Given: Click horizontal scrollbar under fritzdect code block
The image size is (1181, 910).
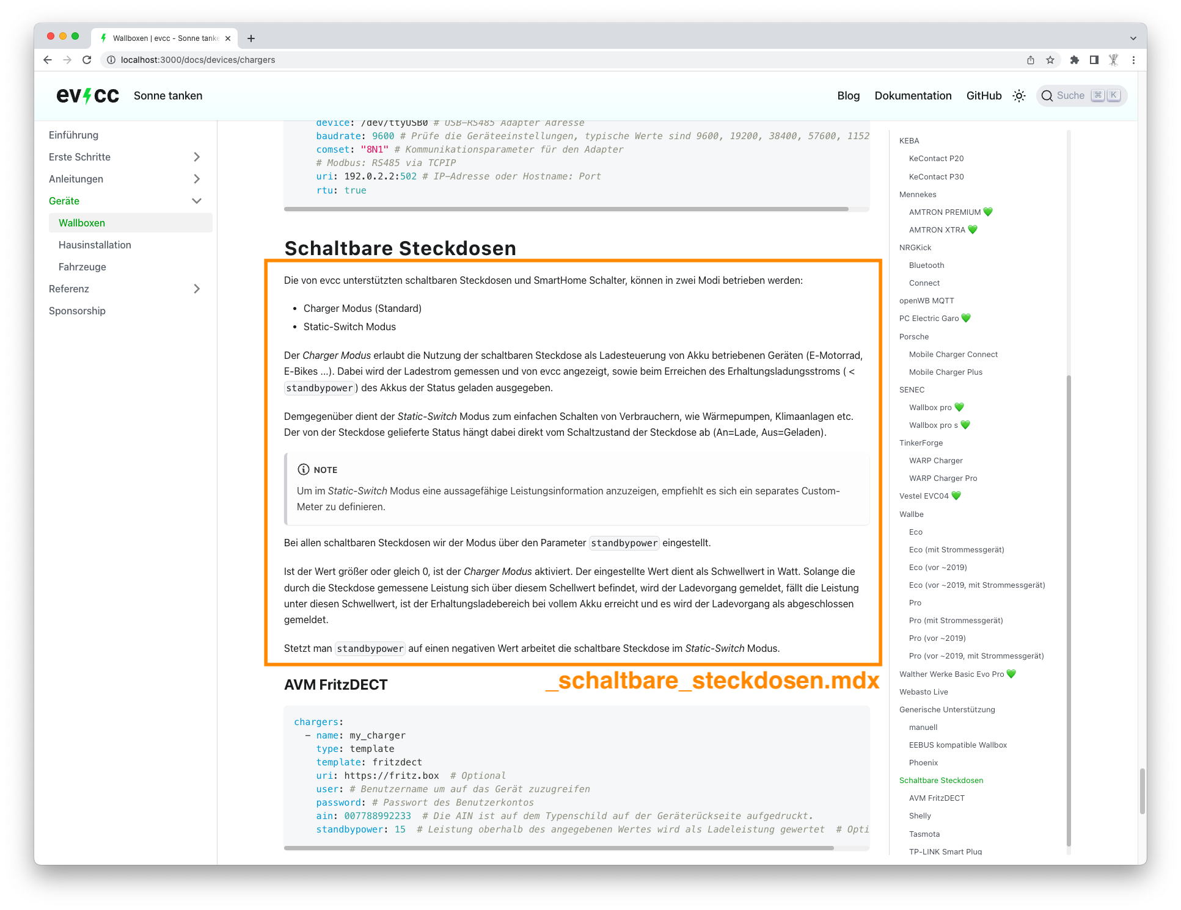Looking at the screenshot, I should [x=559, y=848].
